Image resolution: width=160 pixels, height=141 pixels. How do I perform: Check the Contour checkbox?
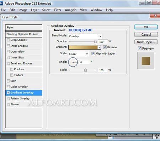tap(12, 69)
